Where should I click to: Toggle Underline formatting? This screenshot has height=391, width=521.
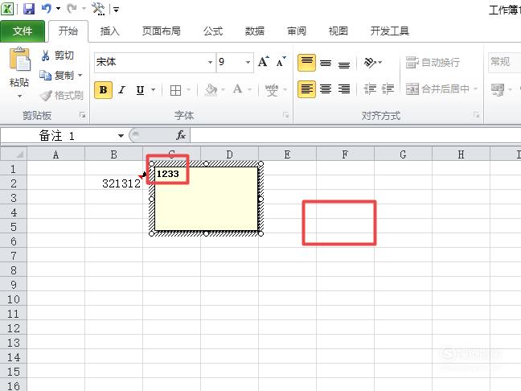tap(140, 90)
